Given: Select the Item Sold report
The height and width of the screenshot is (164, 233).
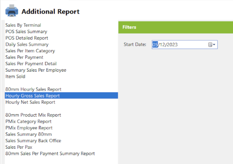Looking at the screenshot, I should [x=15, y=76].
